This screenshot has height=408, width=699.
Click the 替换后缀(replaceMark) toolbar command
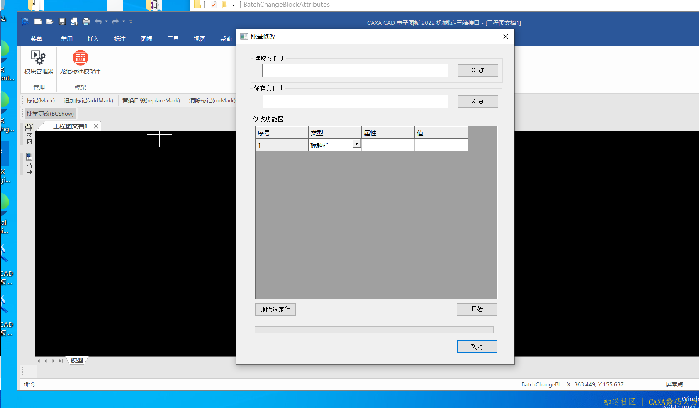(151, 100)
